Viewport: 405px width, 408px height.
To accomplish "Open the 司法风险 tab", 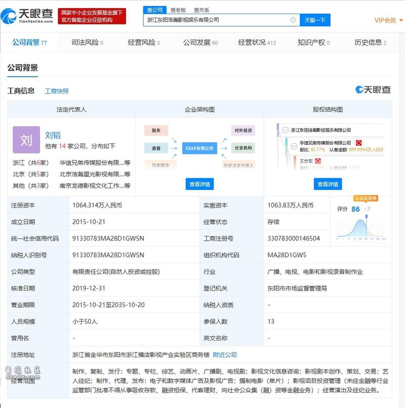I will 87,43.
